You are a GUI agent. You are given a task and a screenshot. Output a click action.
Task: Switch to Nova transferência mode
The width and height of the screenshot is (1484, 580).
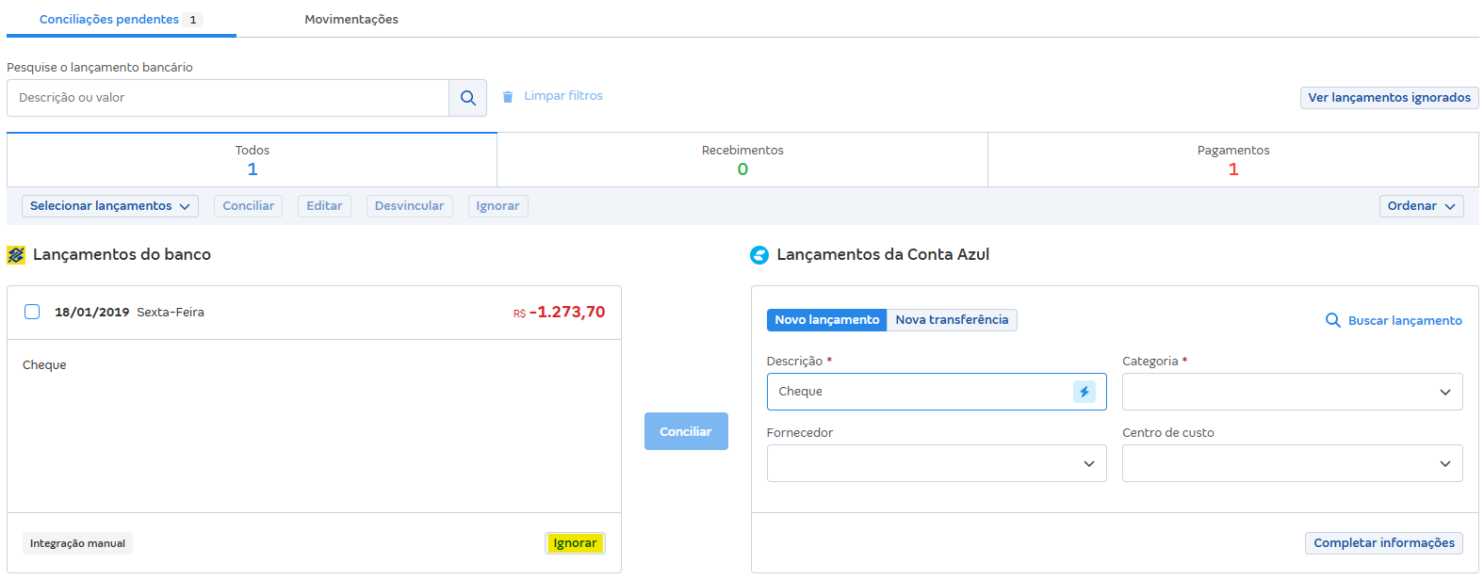951,320
